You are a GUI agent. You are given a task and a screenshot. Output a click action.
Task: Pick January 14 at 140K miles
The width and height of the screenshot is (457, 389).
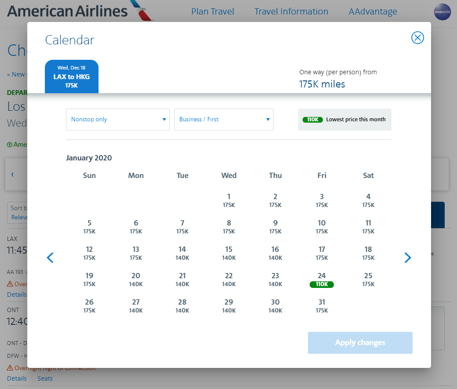[x=183, y=253]
